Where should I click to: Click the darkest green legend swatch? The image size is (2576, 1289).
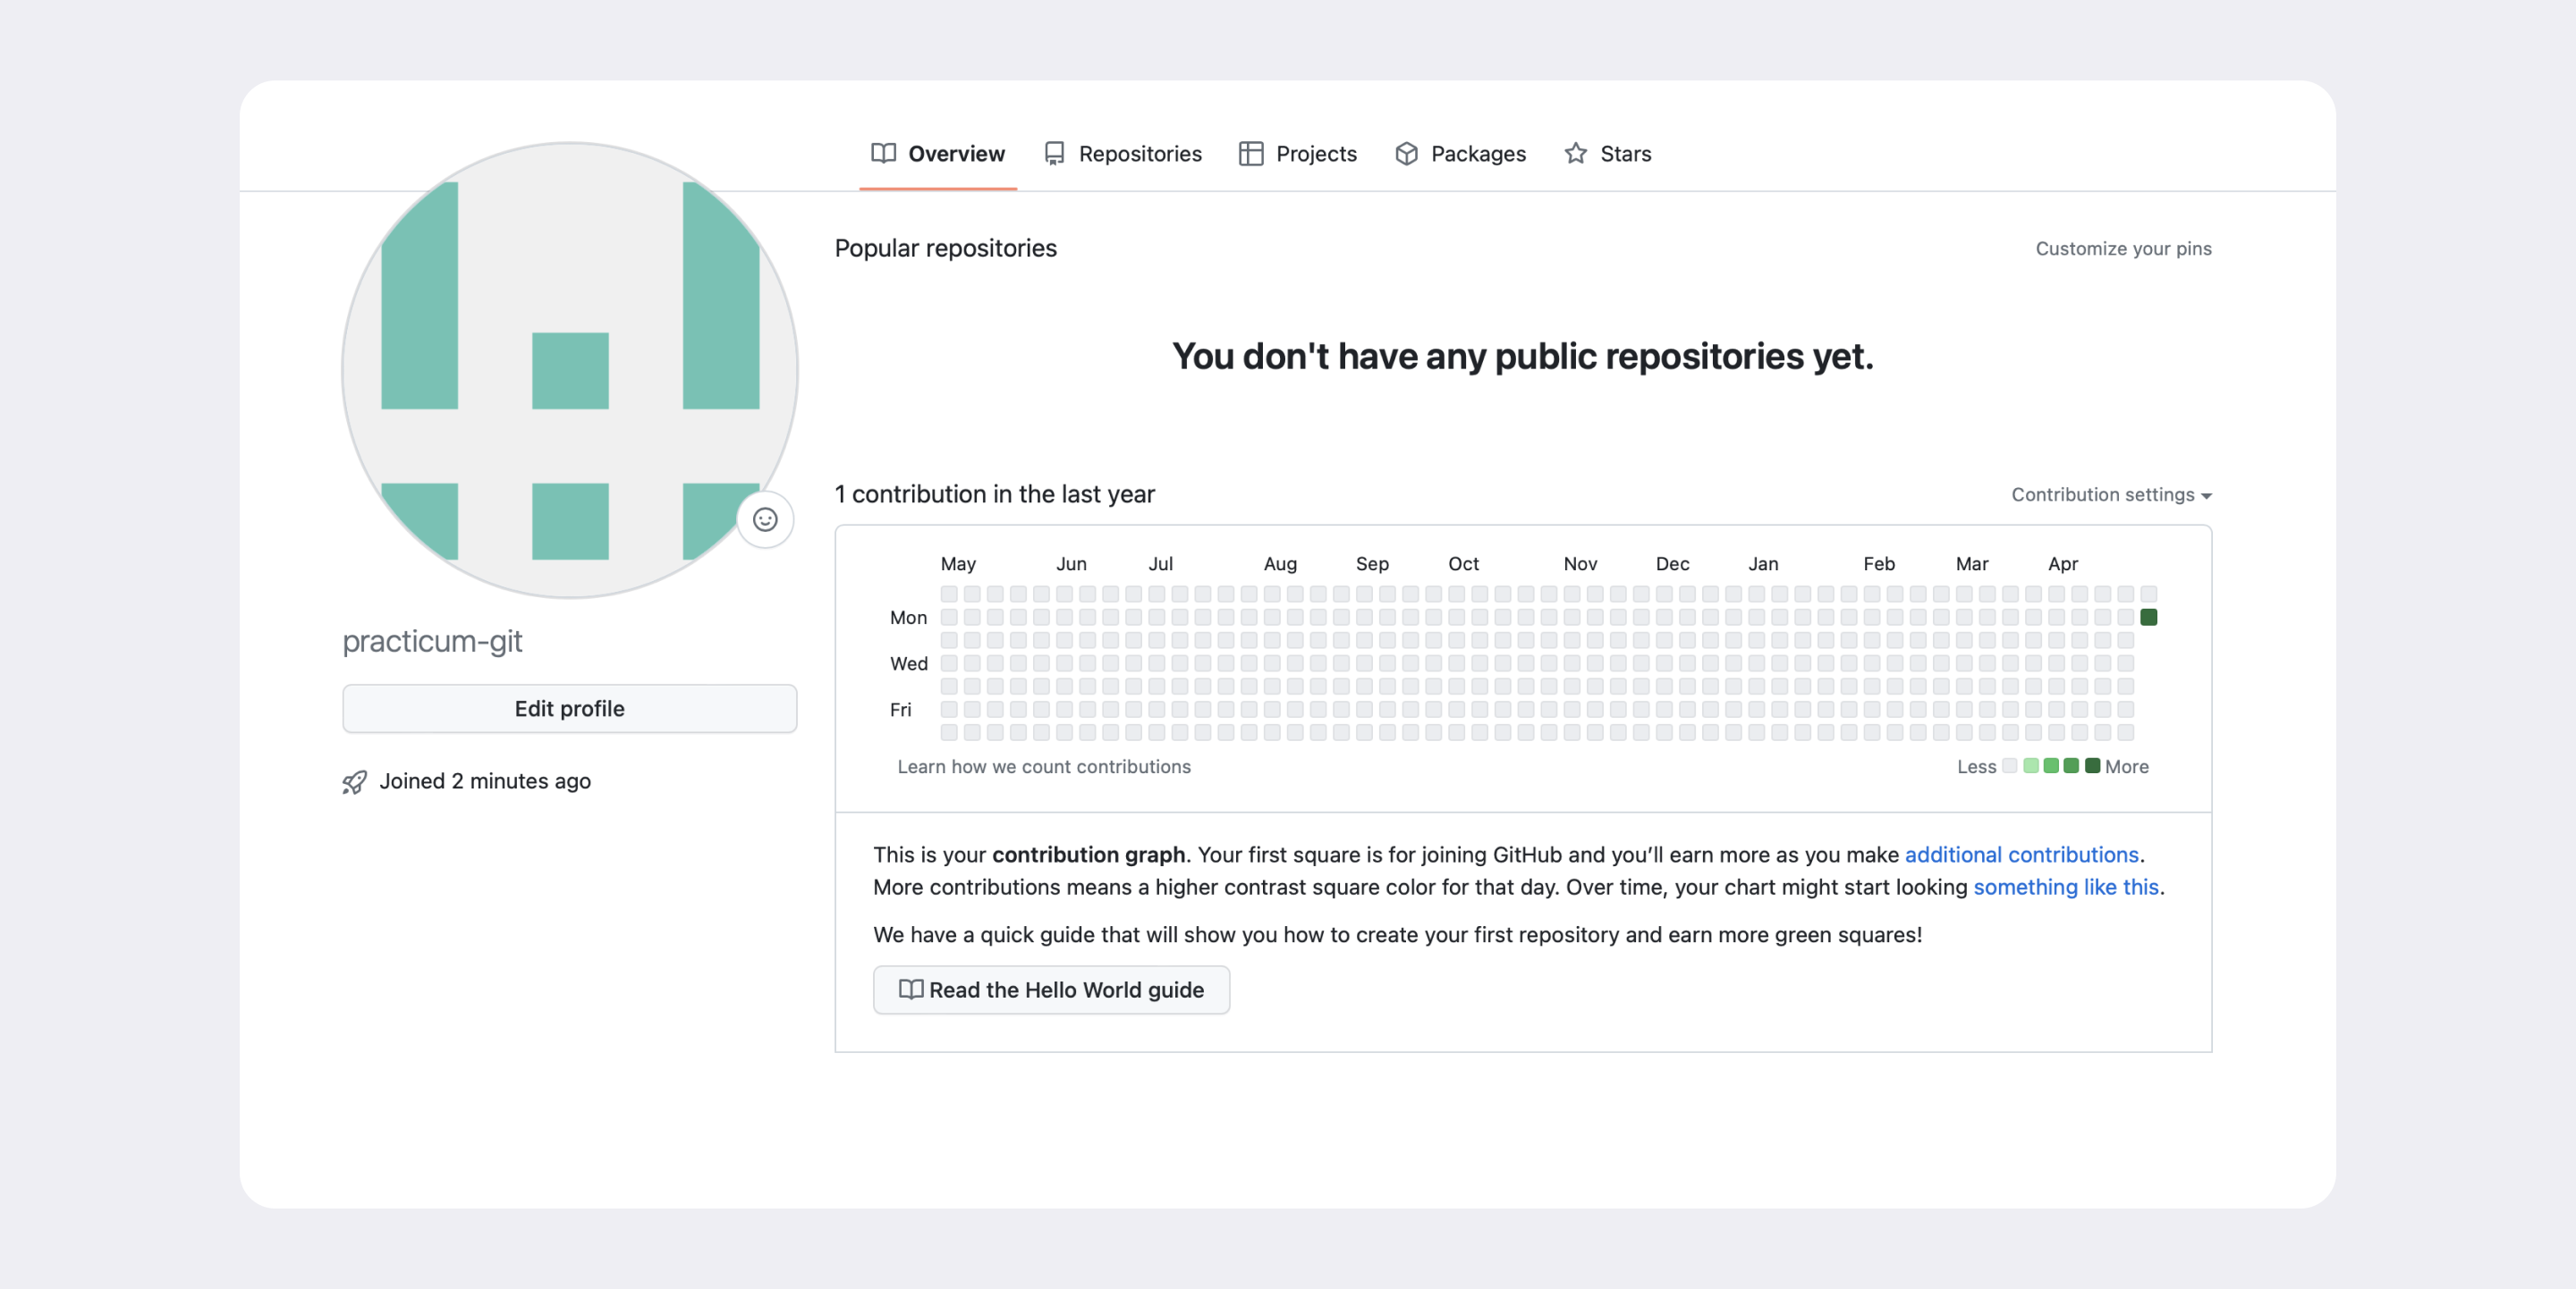click(x=2092, y=766)
